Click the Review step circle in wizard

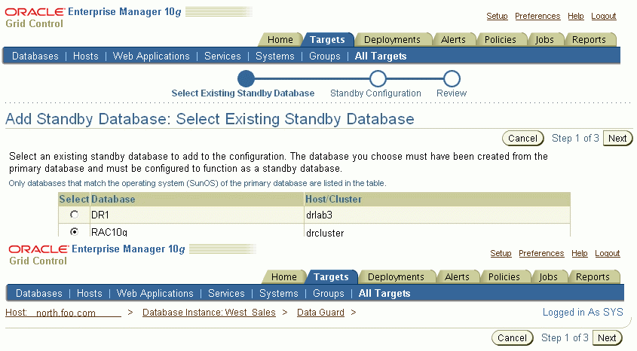[x=452, y=78]
